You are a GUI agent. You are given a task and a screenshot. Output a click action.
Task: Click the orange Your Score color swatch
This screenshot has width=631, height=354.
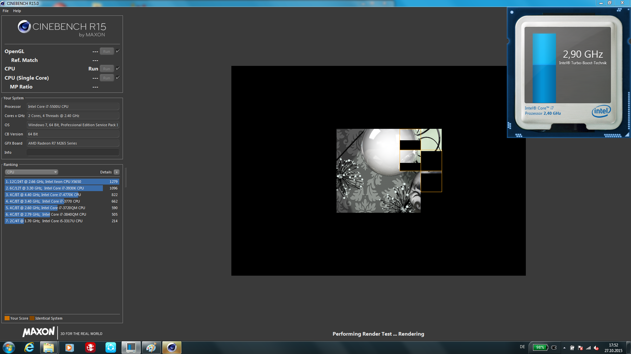tap(7, 318)
